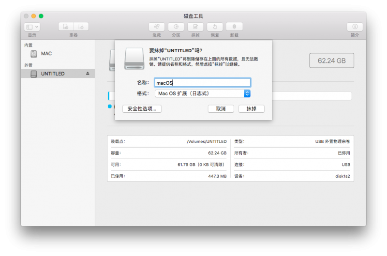Select the UNTITLED external volume
Screen dimensions: 387x256
tap(58, 74)
